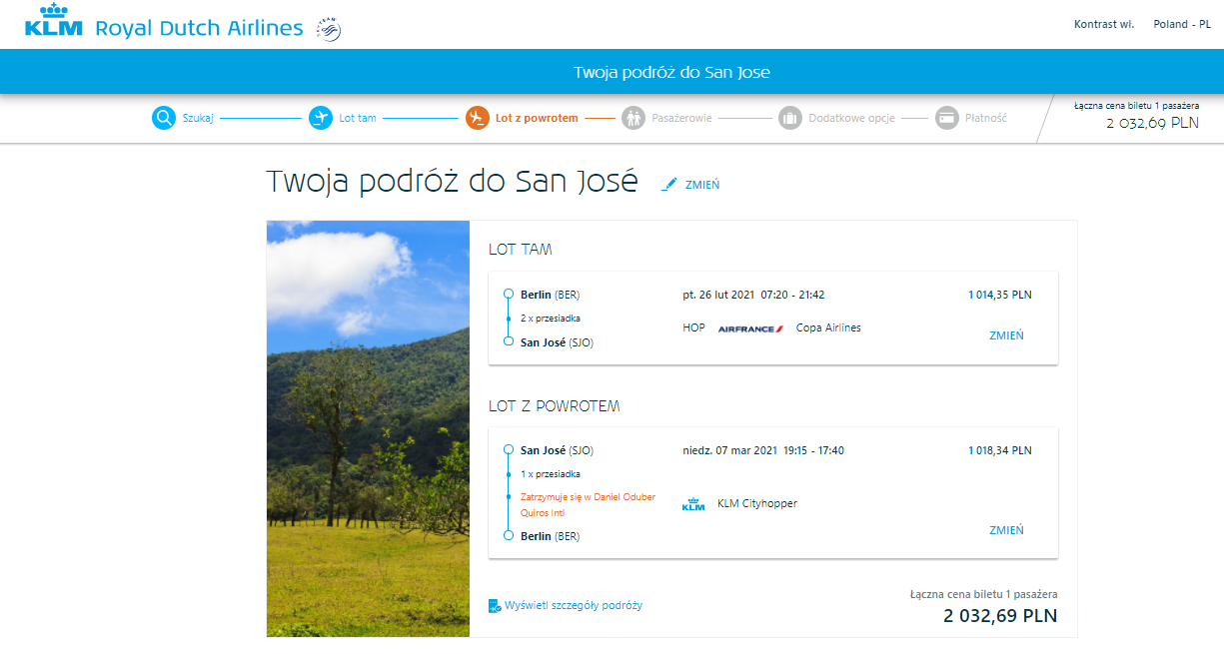Click the SkyTeam alliance emblem
The height and width of the screenshot is (654, 1224).
click(329, 29)
